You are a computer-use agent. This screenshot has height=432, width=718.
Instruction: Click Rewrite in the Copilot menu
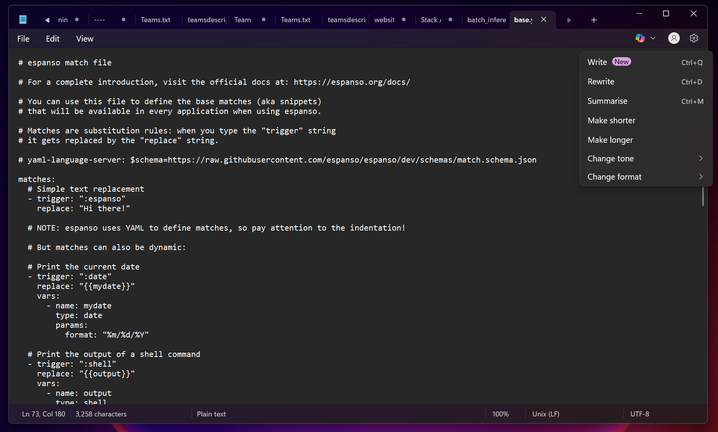[x=600, y=82]
